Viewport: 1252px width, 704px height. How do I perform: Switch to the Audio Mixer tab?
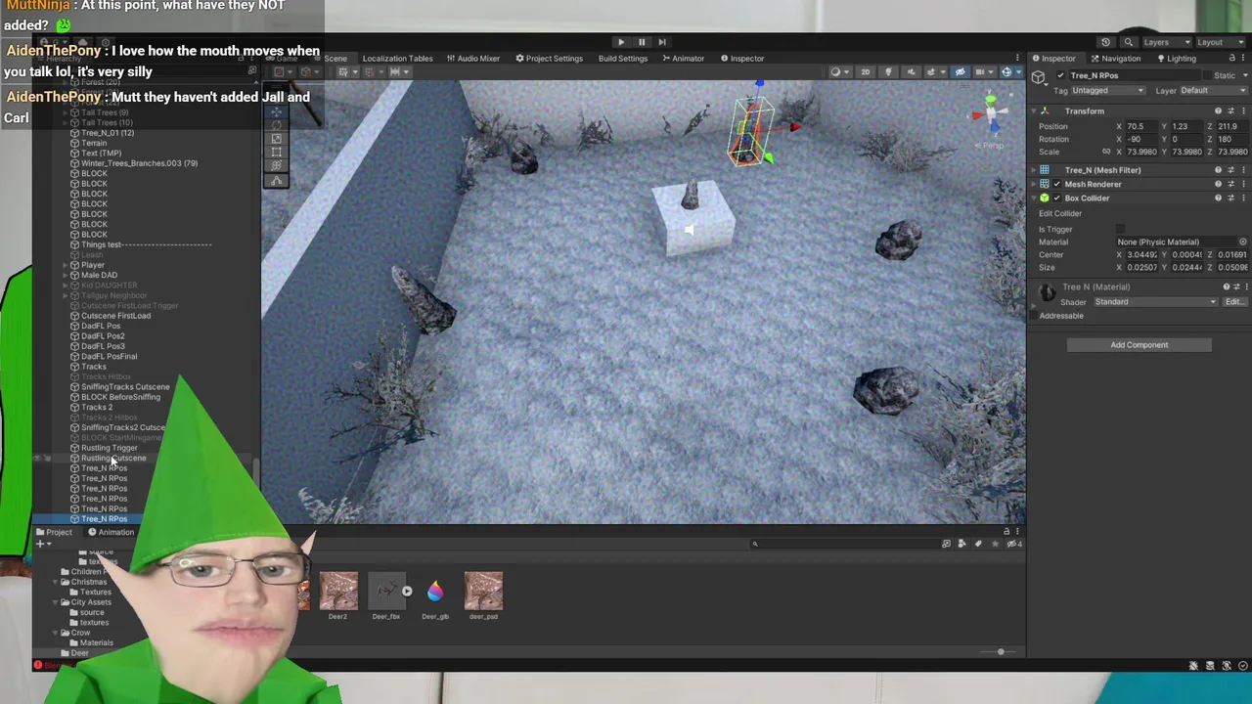point(473,59)
